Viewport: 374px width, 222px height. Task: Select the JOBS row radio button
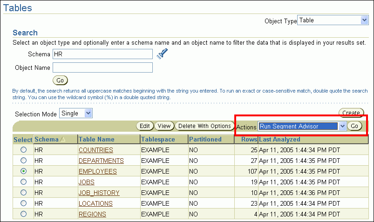click(x=23, y=182)
